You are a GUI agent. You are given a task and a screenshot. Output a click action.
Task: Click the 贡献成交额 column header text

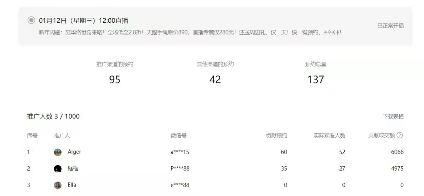pyautogui.click(x=382, y=135)
